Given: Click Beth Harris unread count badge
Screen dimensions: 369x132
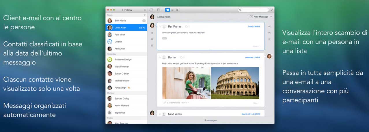Looking at the screenshot, I should click(144, 21).
